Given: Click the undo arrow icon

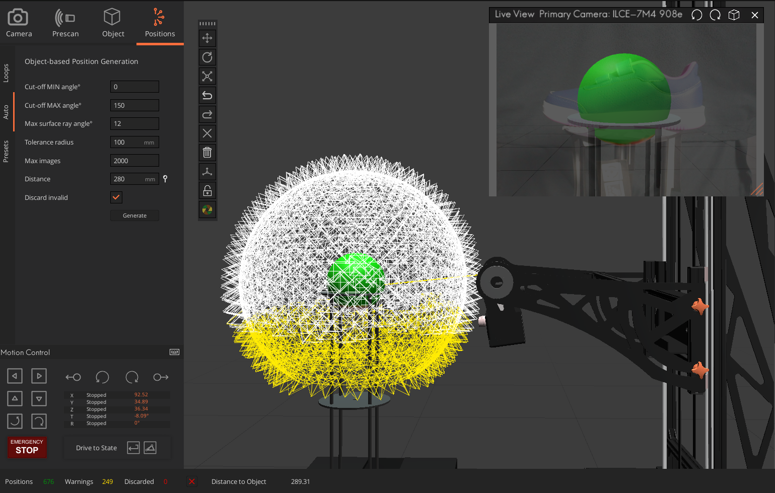Looking at the screenshot, I should 207,95.
